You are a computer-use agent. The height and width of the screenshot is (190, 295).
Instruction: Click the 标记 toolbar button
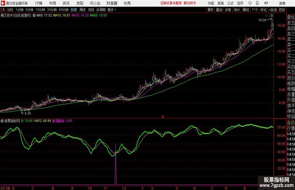click(263, 10)
